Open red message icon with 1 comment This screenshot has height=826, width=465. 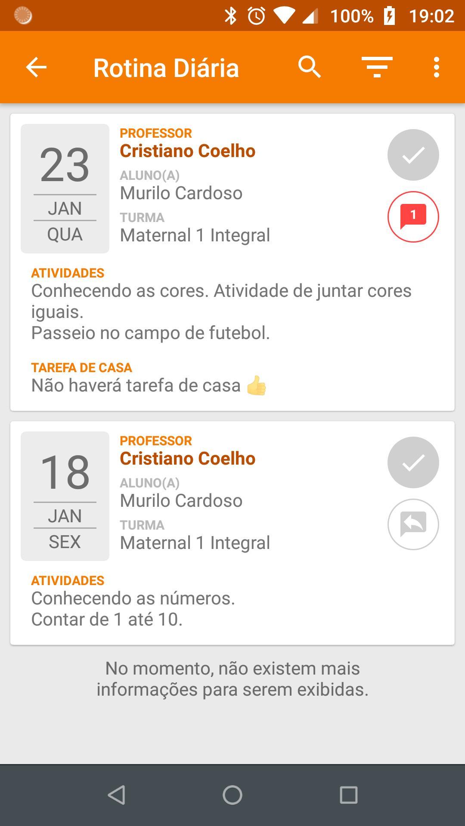pos(413,217)
